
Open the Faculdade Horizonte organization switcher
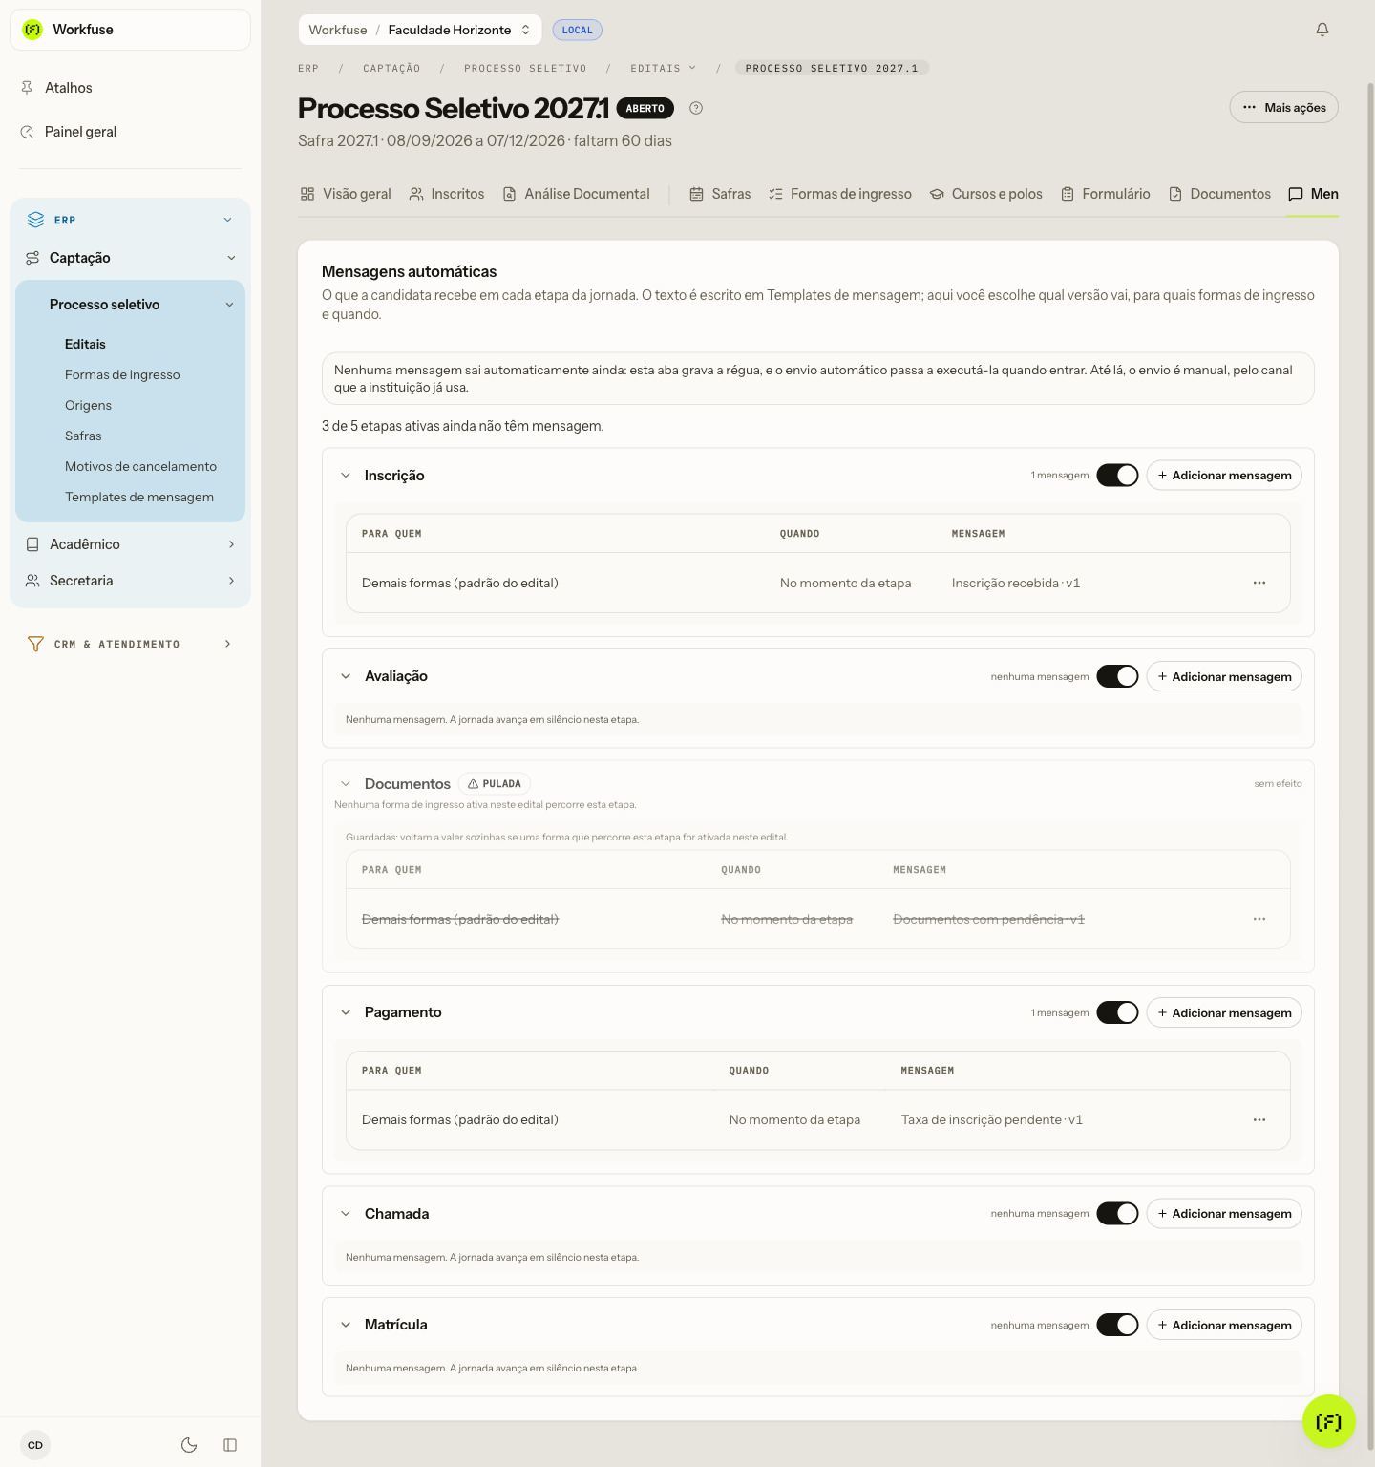click(459, 30)
